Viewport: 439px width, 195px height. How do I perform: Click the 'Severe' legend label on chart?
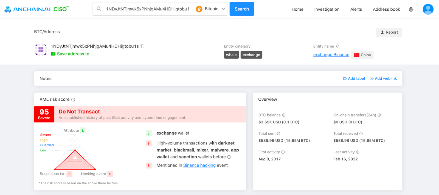(46, 135)
